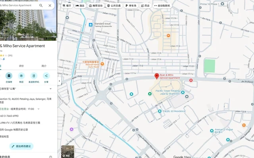Image resolution: width=254 pixels, height=158 pixels.
Task: Click 添加标签 add label row
Action: (4, 137)
